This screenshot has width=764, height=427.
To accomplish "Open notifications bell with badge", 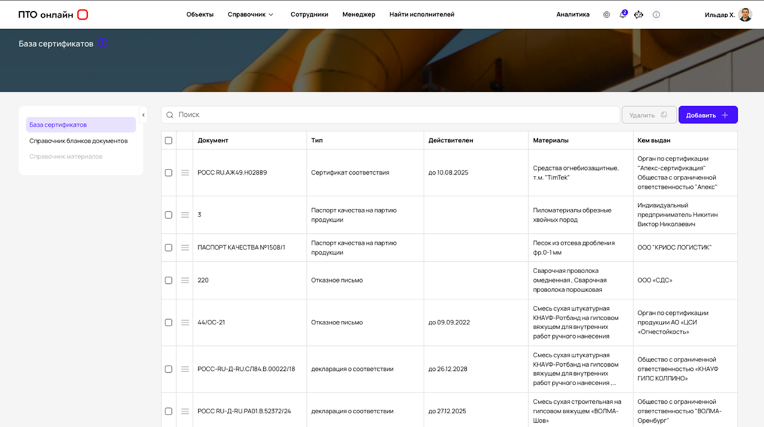I will pyautogui.click(x=623, y=14).
